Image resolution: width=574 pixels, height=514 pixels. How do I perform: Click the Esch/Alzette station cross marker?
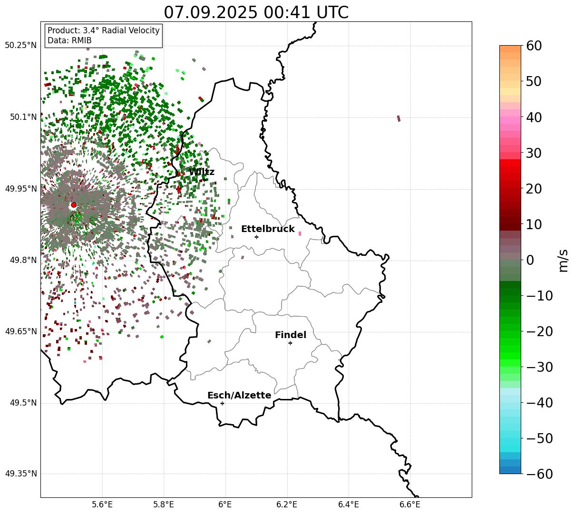click(x=222, y=403)
